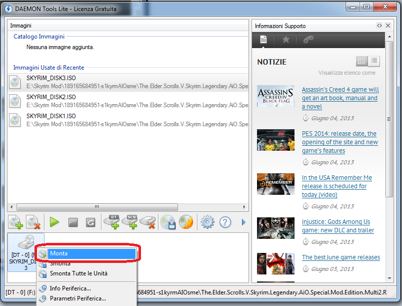Add a SCSI virtual drive

(129, 222)
